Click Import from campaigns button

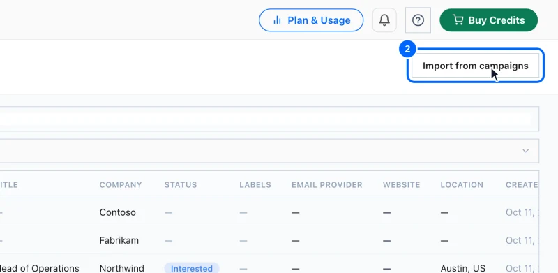[476, 66]
